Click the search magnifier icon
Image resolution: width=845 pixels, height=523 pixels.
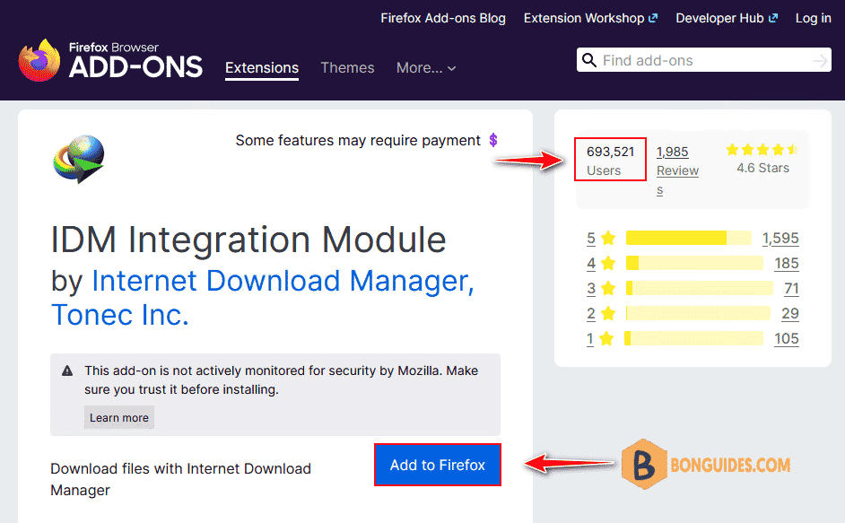(589, 60)
